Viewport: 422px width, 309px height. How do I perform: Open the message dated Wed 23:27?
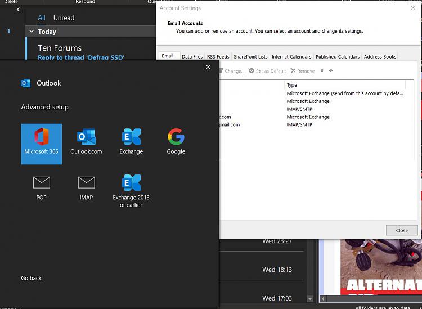tap(262, 244)
